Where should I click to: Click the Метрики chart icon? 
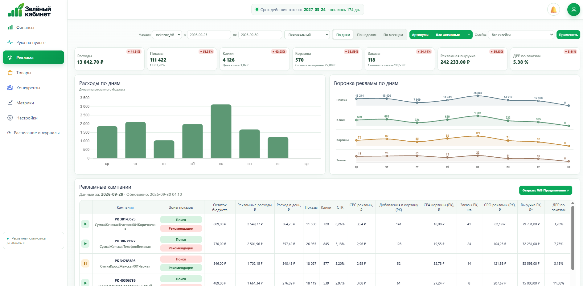pyautogui.click(x=10, y=103)
